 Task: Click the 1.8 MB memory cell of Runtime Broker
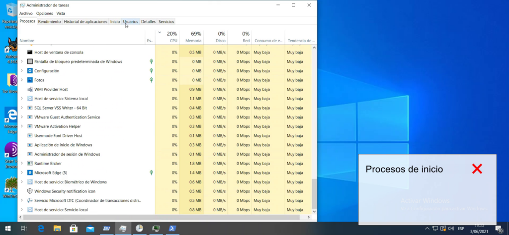click(x=191, y=164)
